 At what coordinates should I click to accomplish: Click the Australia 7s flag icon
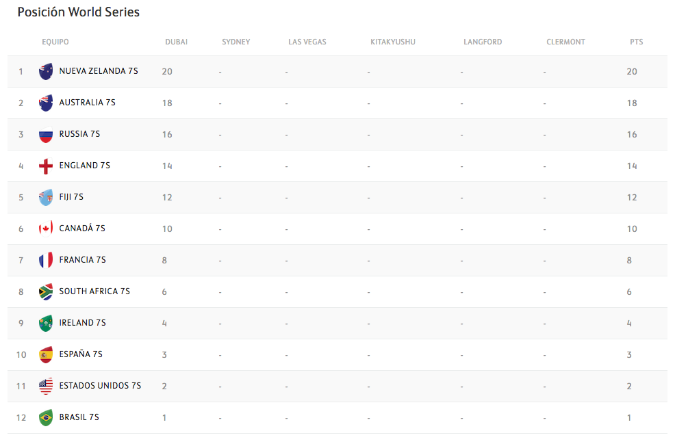click(x=46, y=103)
